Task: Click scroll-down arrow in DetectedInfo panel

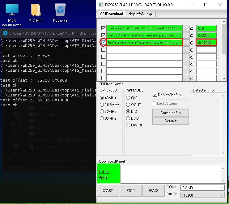Action: (223, 153)
